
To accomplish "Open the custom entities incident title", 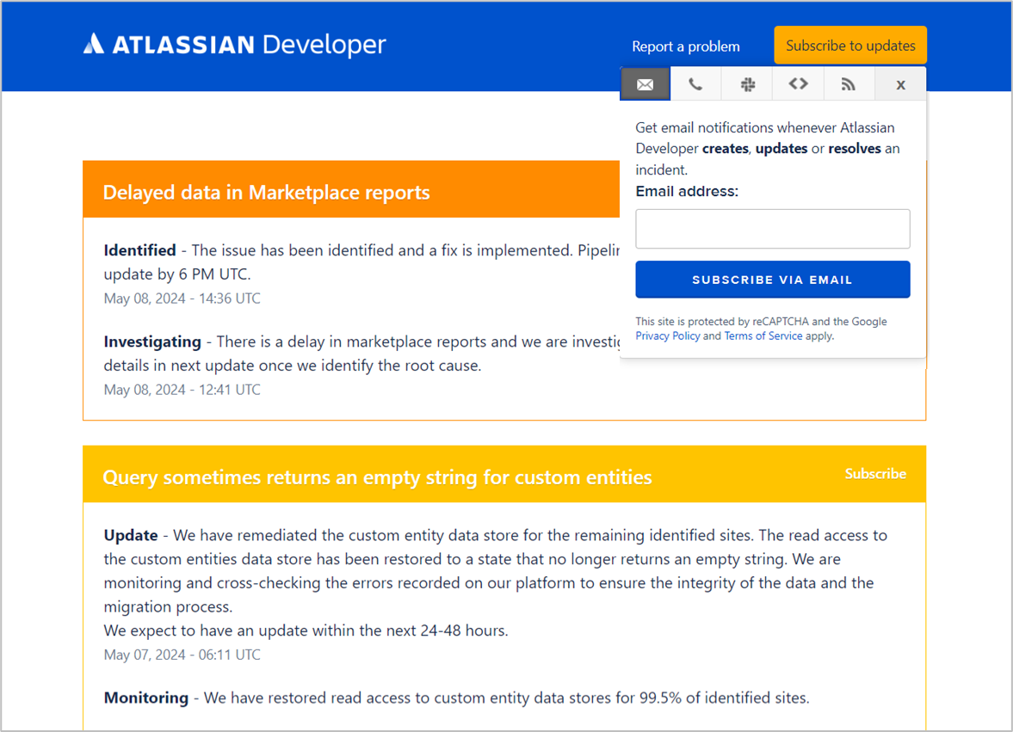I will [377, 477].
